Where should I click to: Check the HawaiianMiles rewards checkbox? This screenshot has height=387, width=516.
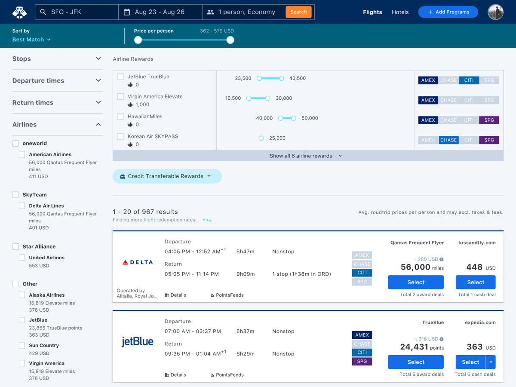point(120,117)
